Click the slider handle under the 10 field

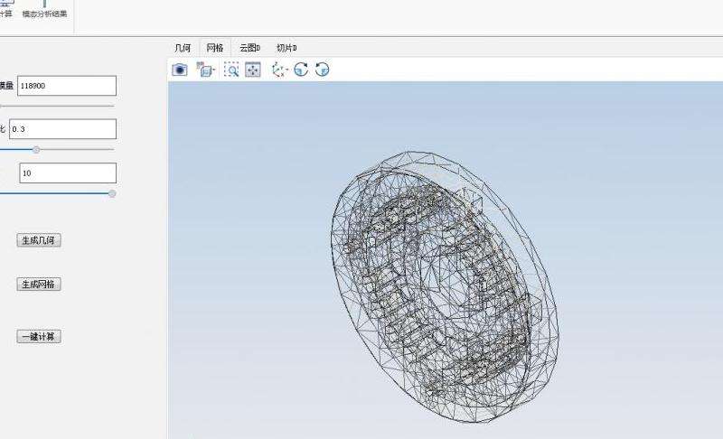(x=112, y=193)
